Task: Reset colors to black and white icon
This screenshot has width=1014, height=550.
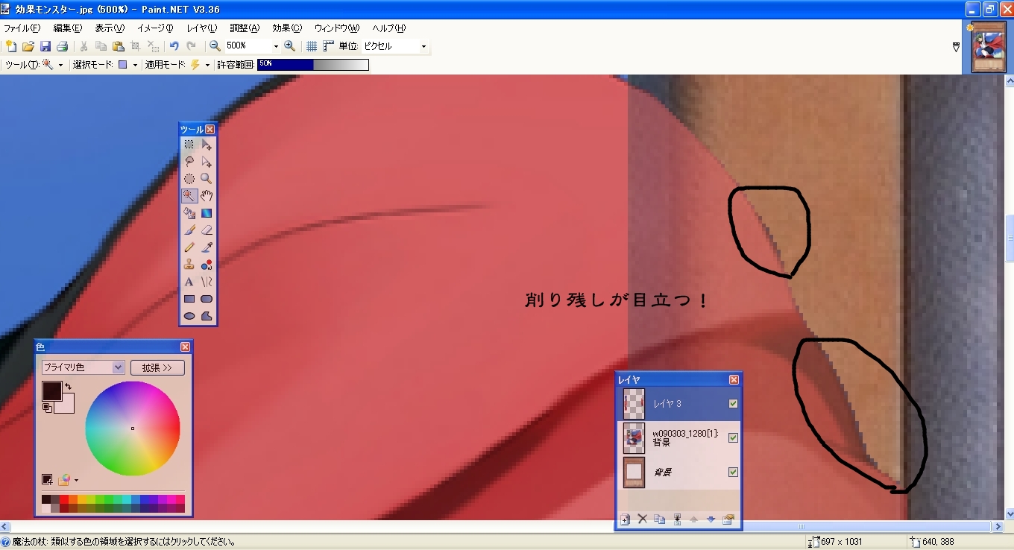Action: (x=47, y=408)
